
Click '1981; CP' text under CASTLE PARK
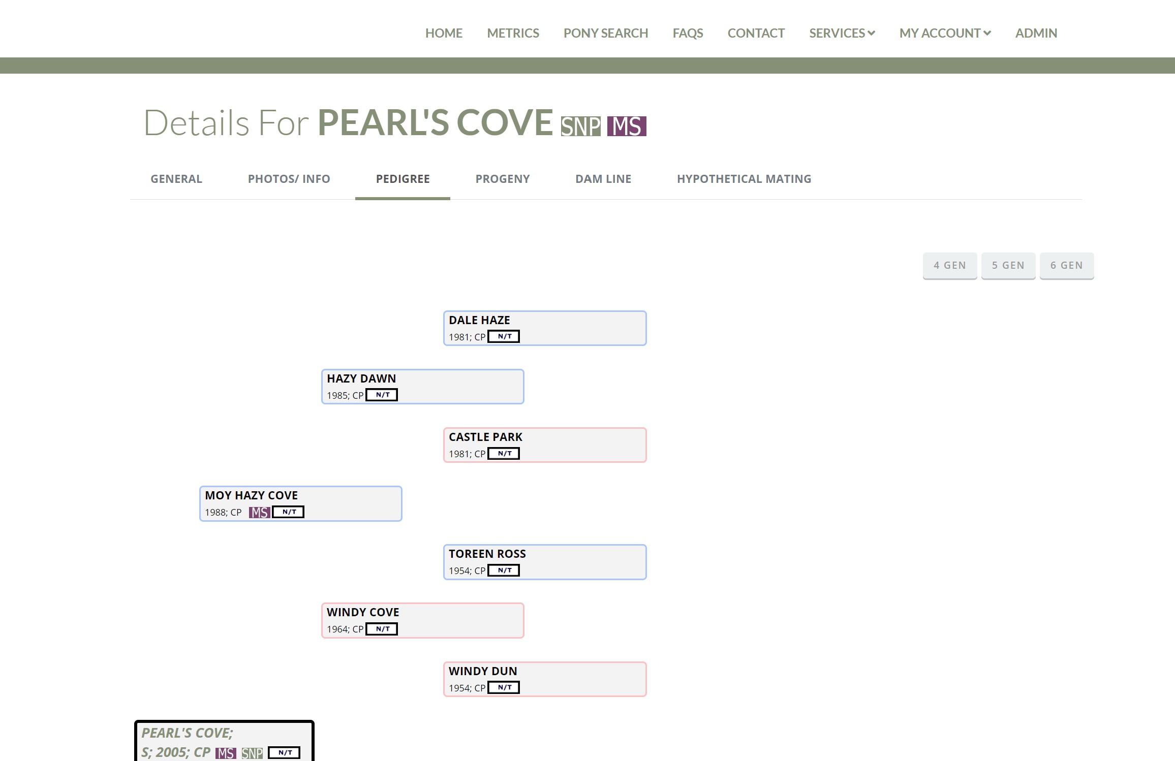pos(467,454)
